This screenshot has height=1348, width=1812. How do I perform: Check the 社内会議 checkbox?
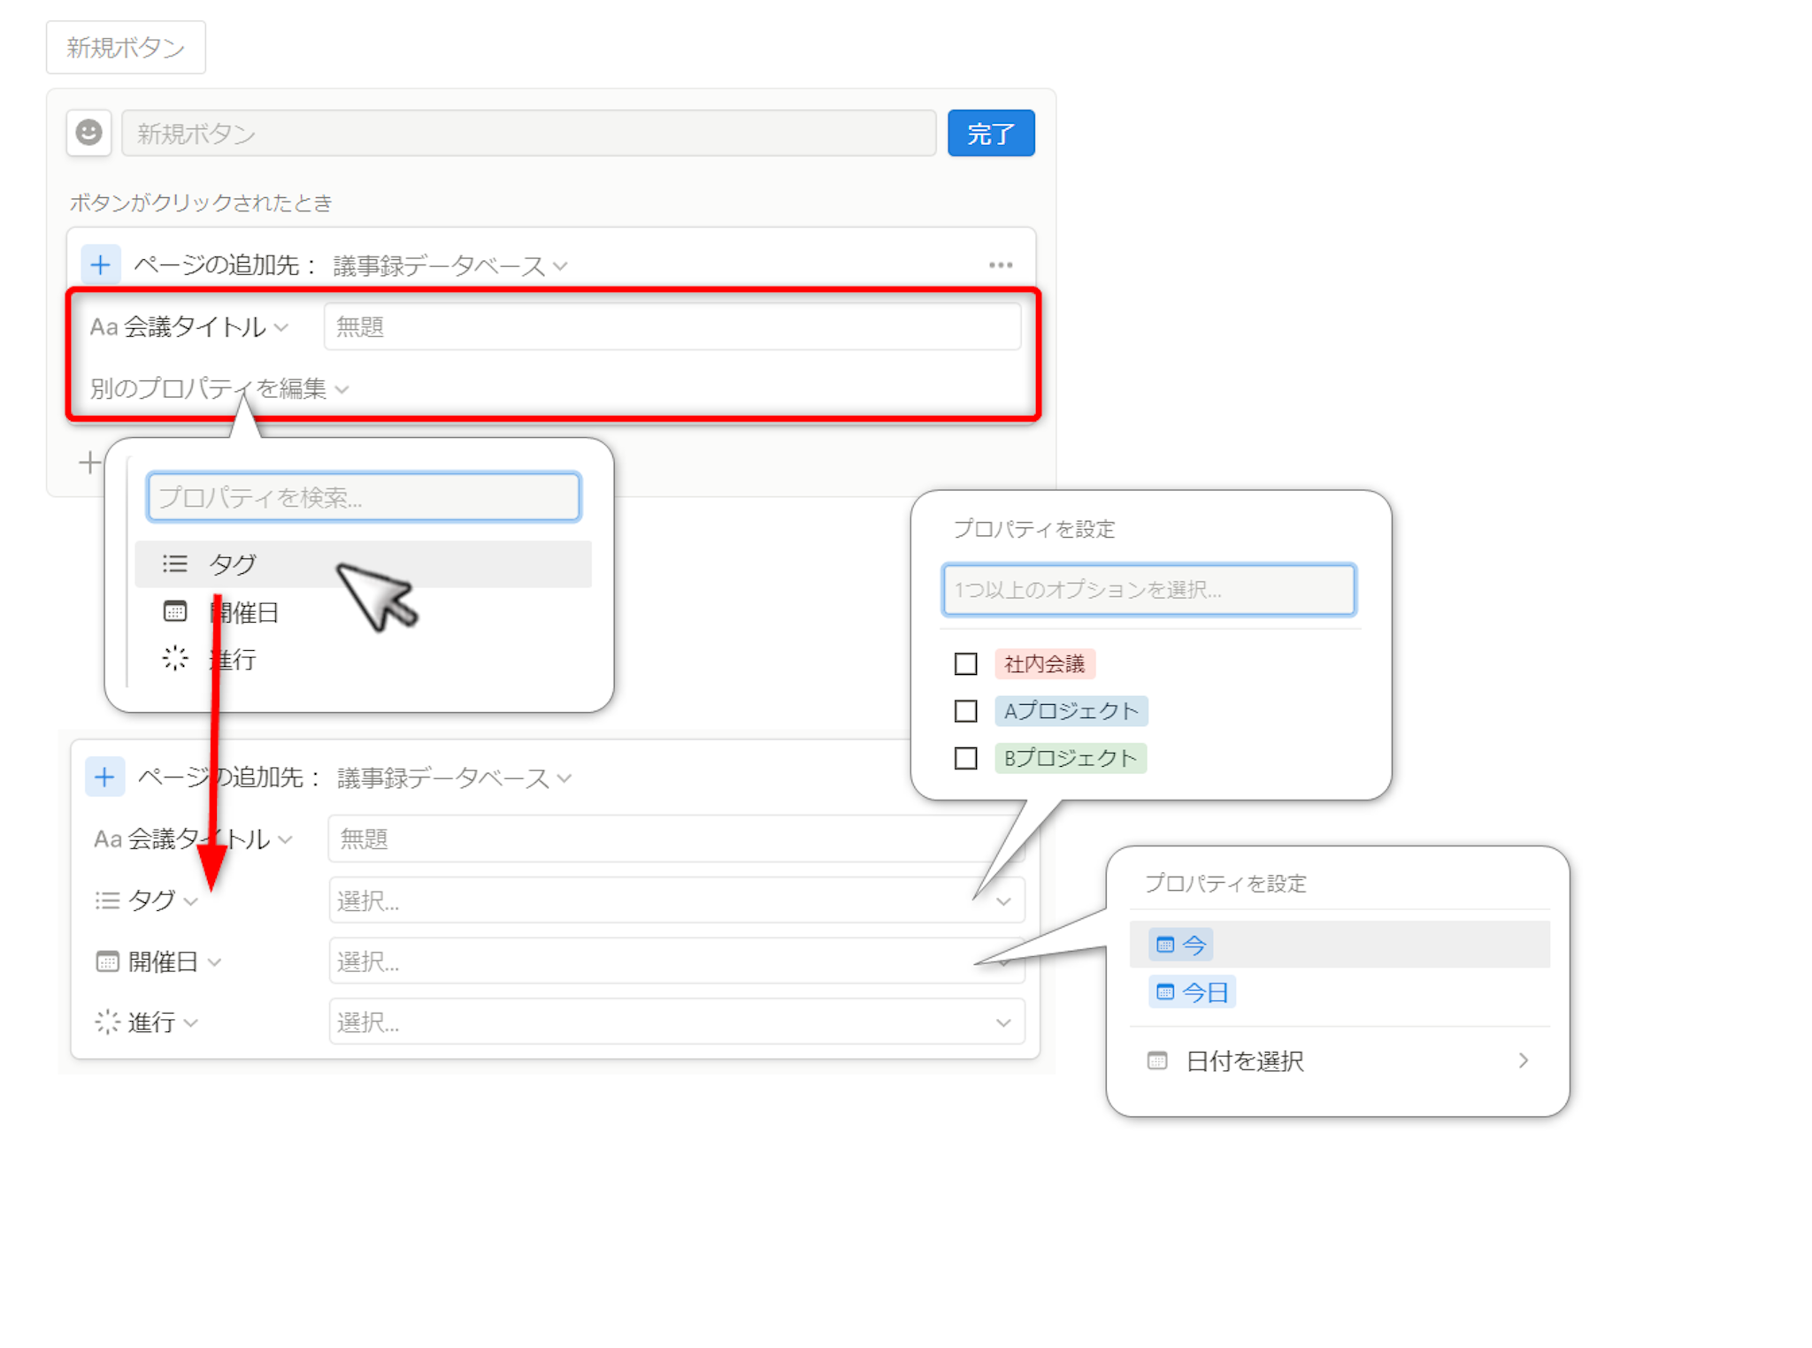965,663
